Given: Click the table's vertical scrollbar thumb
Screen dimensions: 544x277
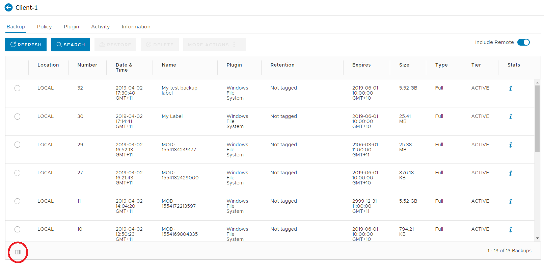Looking at the screenshot, I should click(537, 119).
